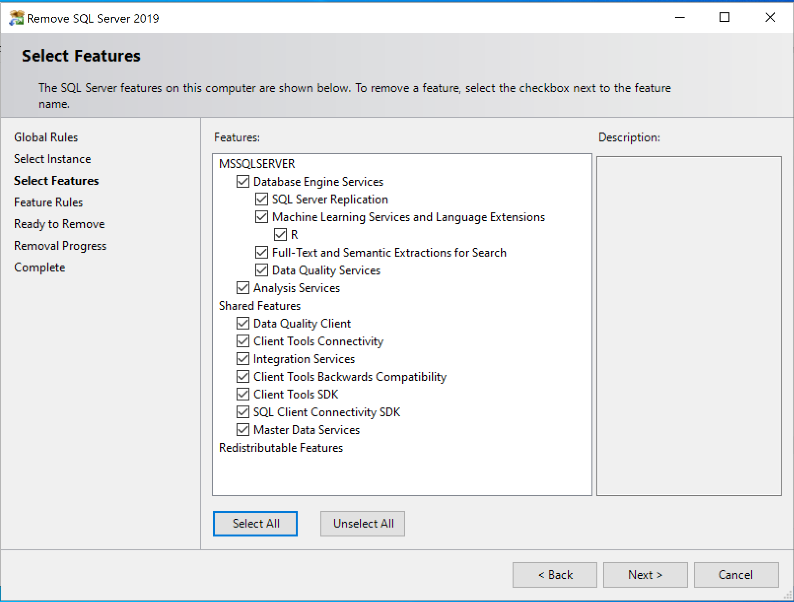The height and width of the screenshot is (602, 794).
Task: Click Next to continue removal
Action: click(x=645, y=574)
